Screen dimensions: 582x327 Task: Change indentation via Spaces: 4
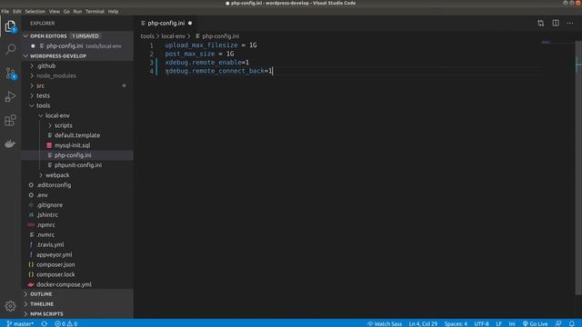[456, 323]
